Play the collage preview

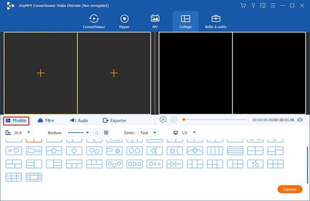point(163,120)
